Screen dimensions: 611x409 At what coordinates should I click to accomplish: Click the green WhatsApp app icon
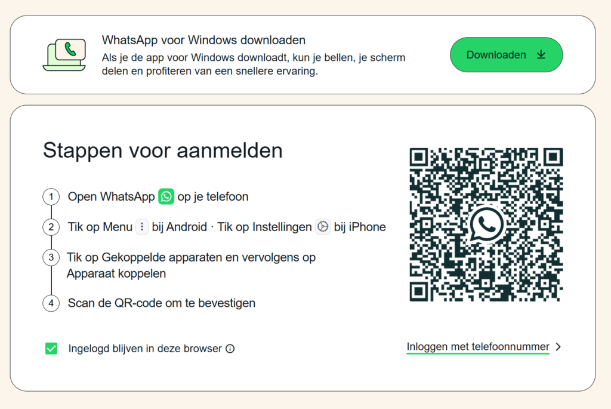click(166, 196)
